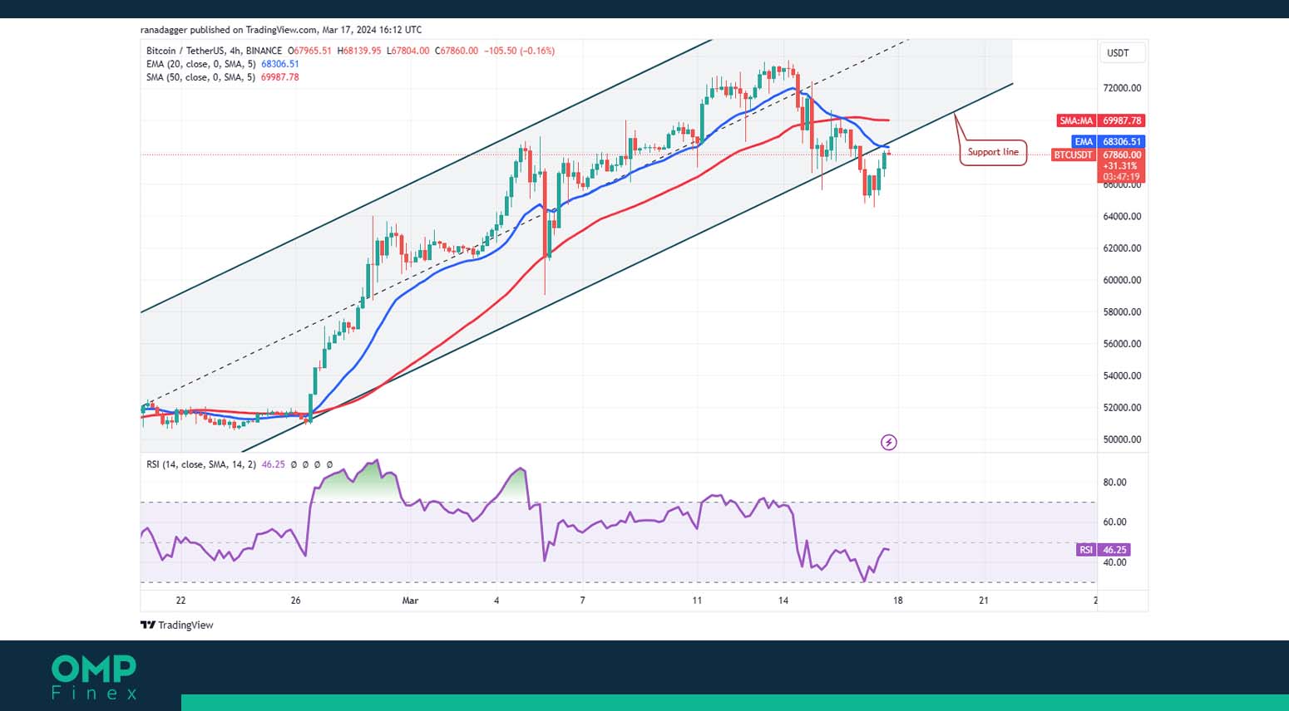Click the 50000.00 price axis label
Screen dimensions: 1289x711
coord(1122,439)
